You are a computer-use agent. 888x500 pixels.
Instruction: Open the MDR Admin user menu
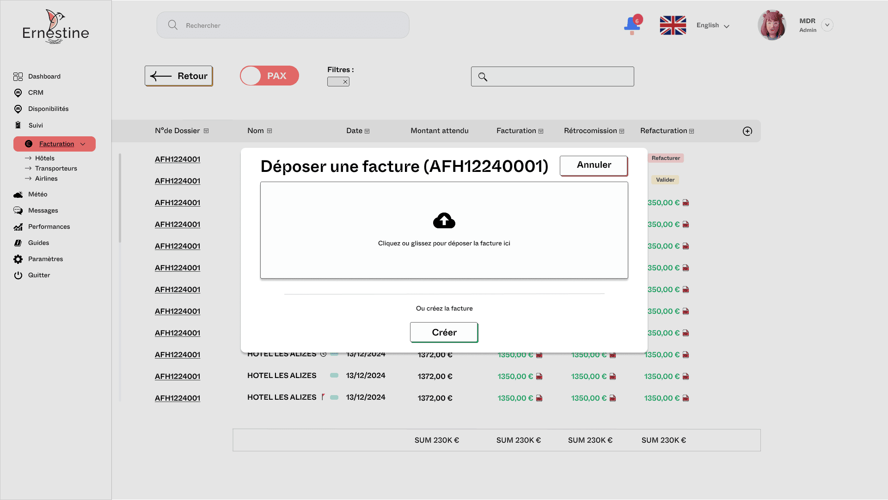827,25
